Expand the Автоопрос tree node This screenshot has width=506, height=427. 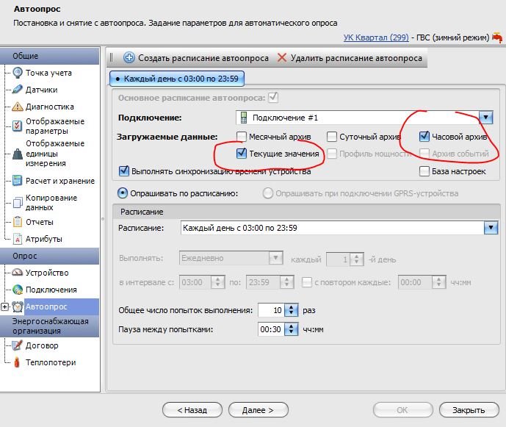point(5,306)
